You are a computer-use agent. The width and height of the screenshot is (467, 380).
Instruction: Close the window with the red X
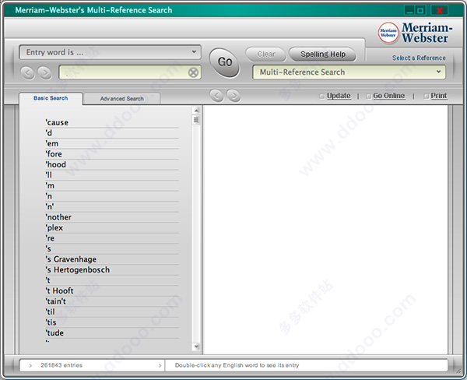(x=439, y=11)
